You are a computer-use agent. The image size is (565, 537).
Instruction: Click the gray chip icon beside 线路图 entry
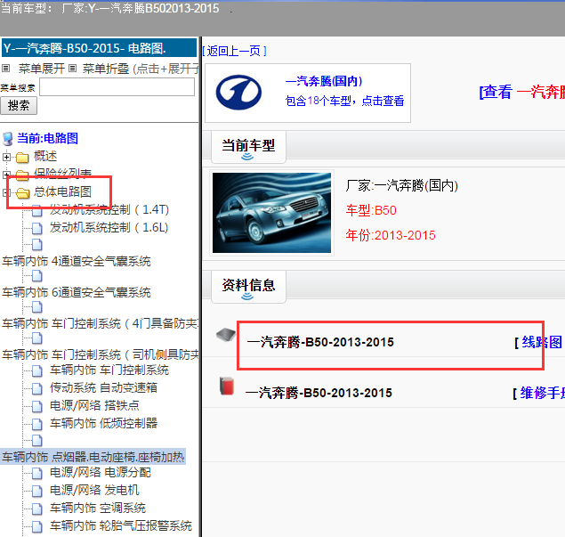226,335
